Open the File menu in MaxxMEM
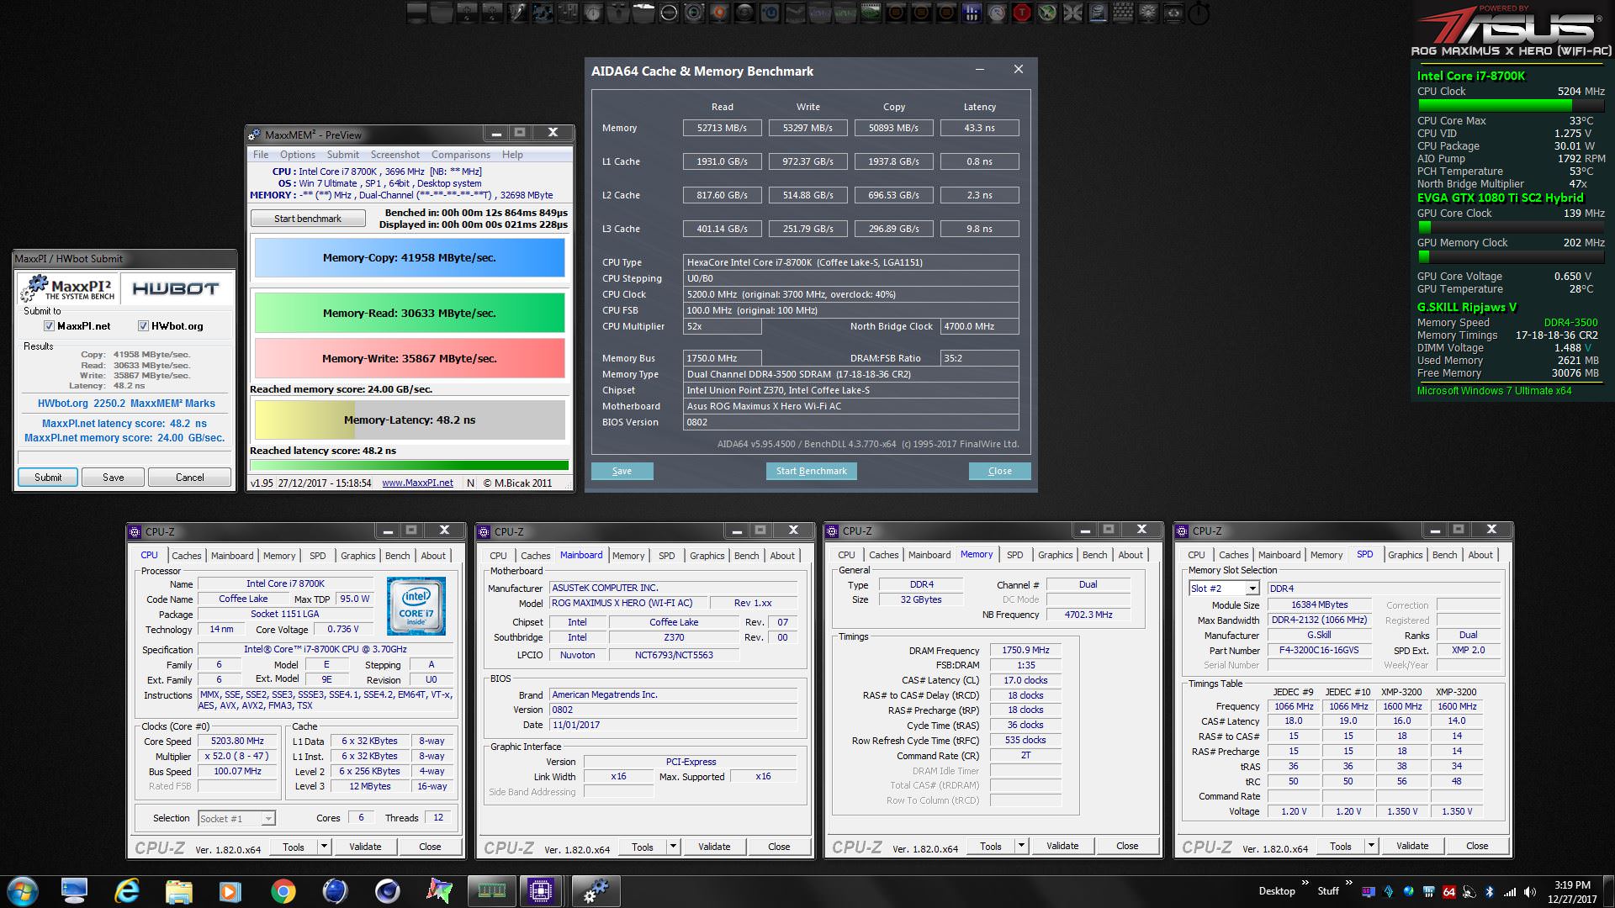 click(x=261, y=155)
